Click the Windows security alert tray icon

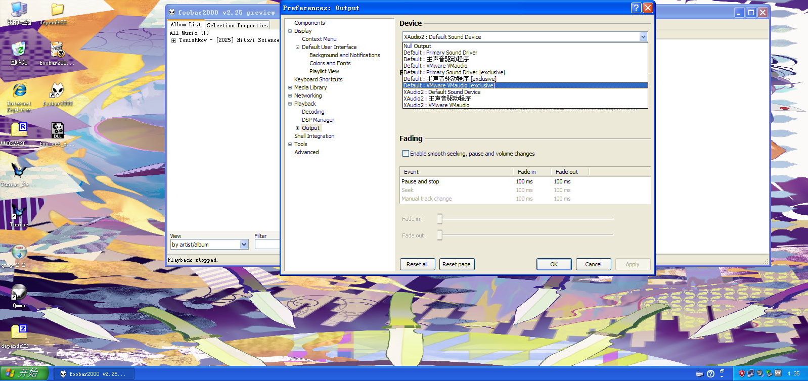(742, 373)
